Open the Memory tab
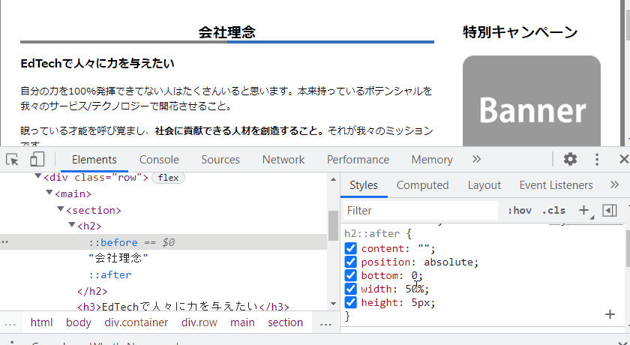Image resolution: width=630 pixels, height=345 pixels. tap(432, 160)
